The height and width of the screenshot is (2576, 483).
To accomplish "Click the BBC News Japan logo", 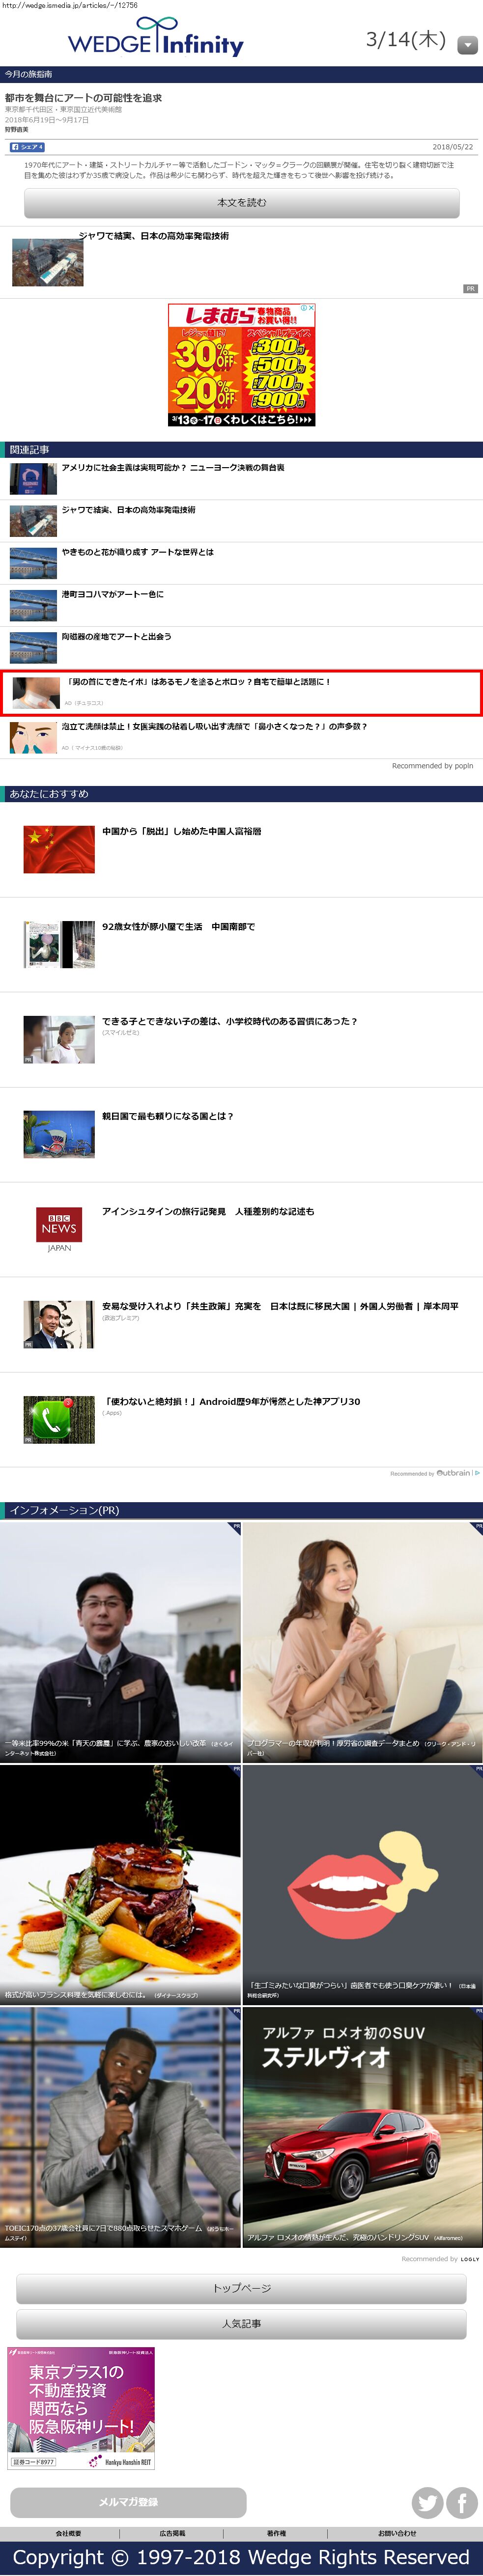I will point(59,1230).
